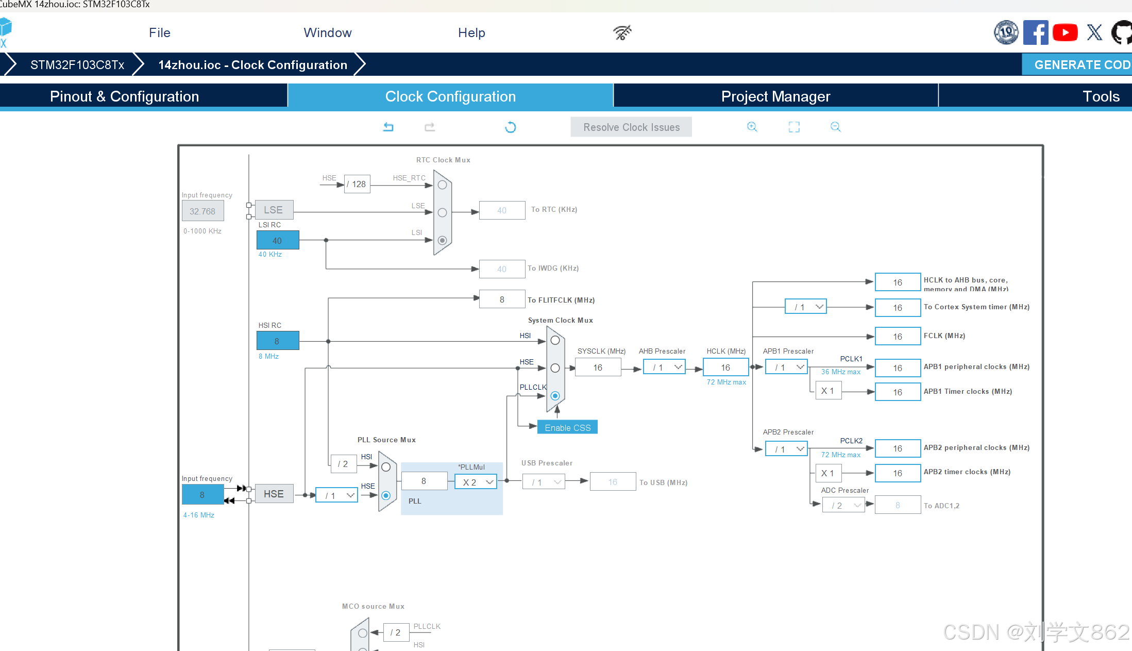1132x651 pixels.
Task: Open the Facebook icon link
Action: (x=1035, y=32)
